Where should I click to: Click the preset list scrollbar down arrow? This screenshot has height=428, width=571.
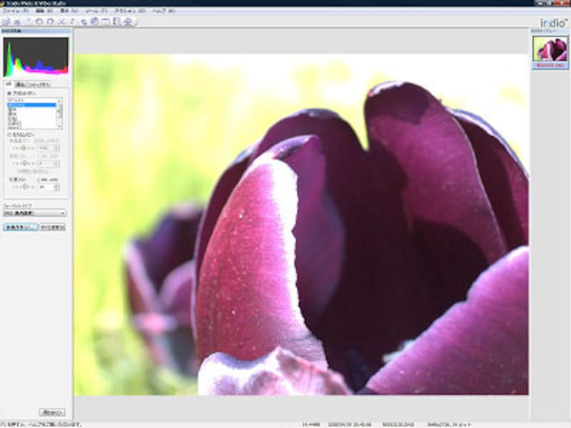[59, 126]
